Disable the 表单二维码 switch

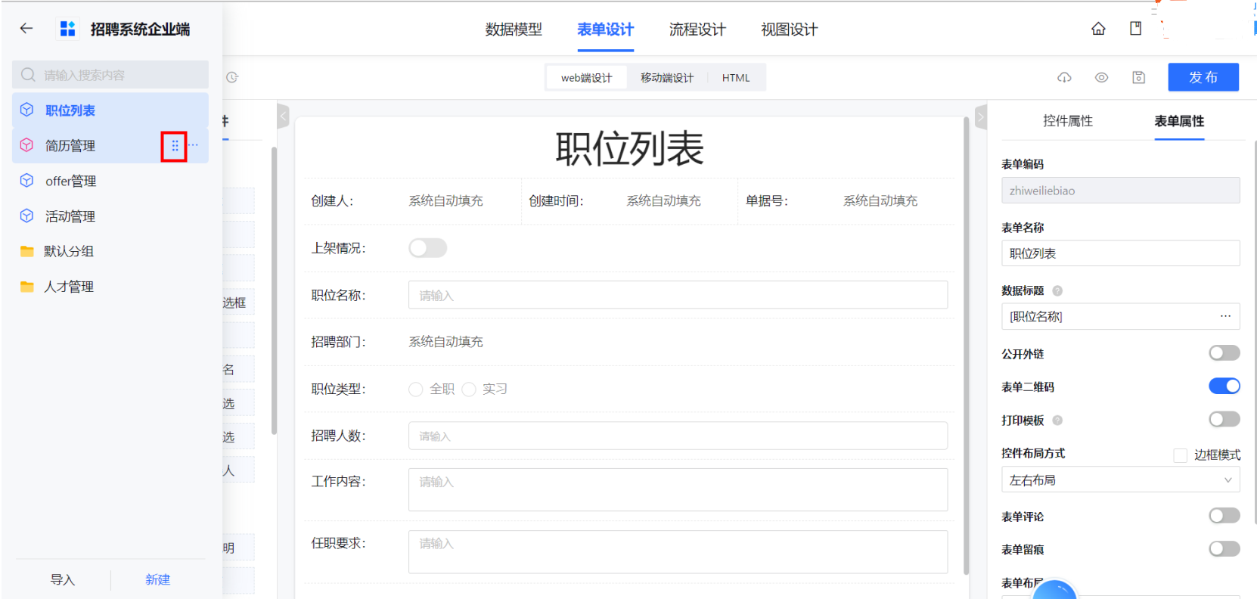point(1224,386)
